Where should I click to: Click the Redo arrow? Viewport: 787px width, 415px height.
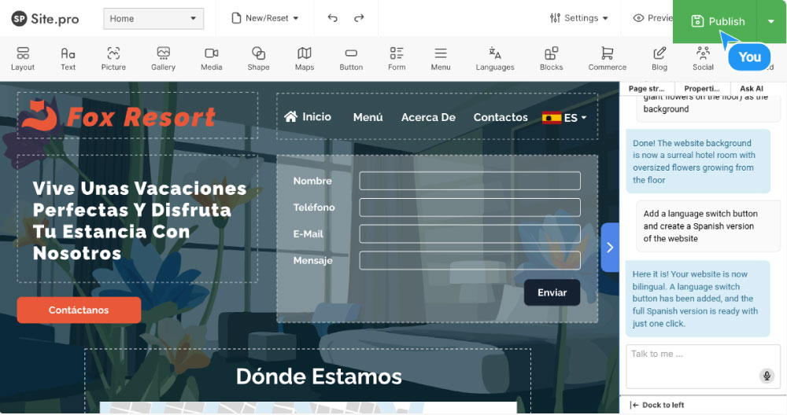click(x=359, y=18)
